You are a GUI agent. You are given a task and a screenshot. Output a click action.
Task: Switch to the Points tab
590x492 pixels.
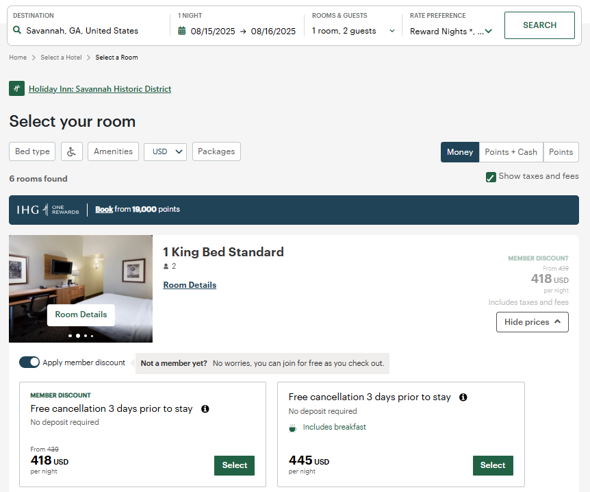(561, 152)
